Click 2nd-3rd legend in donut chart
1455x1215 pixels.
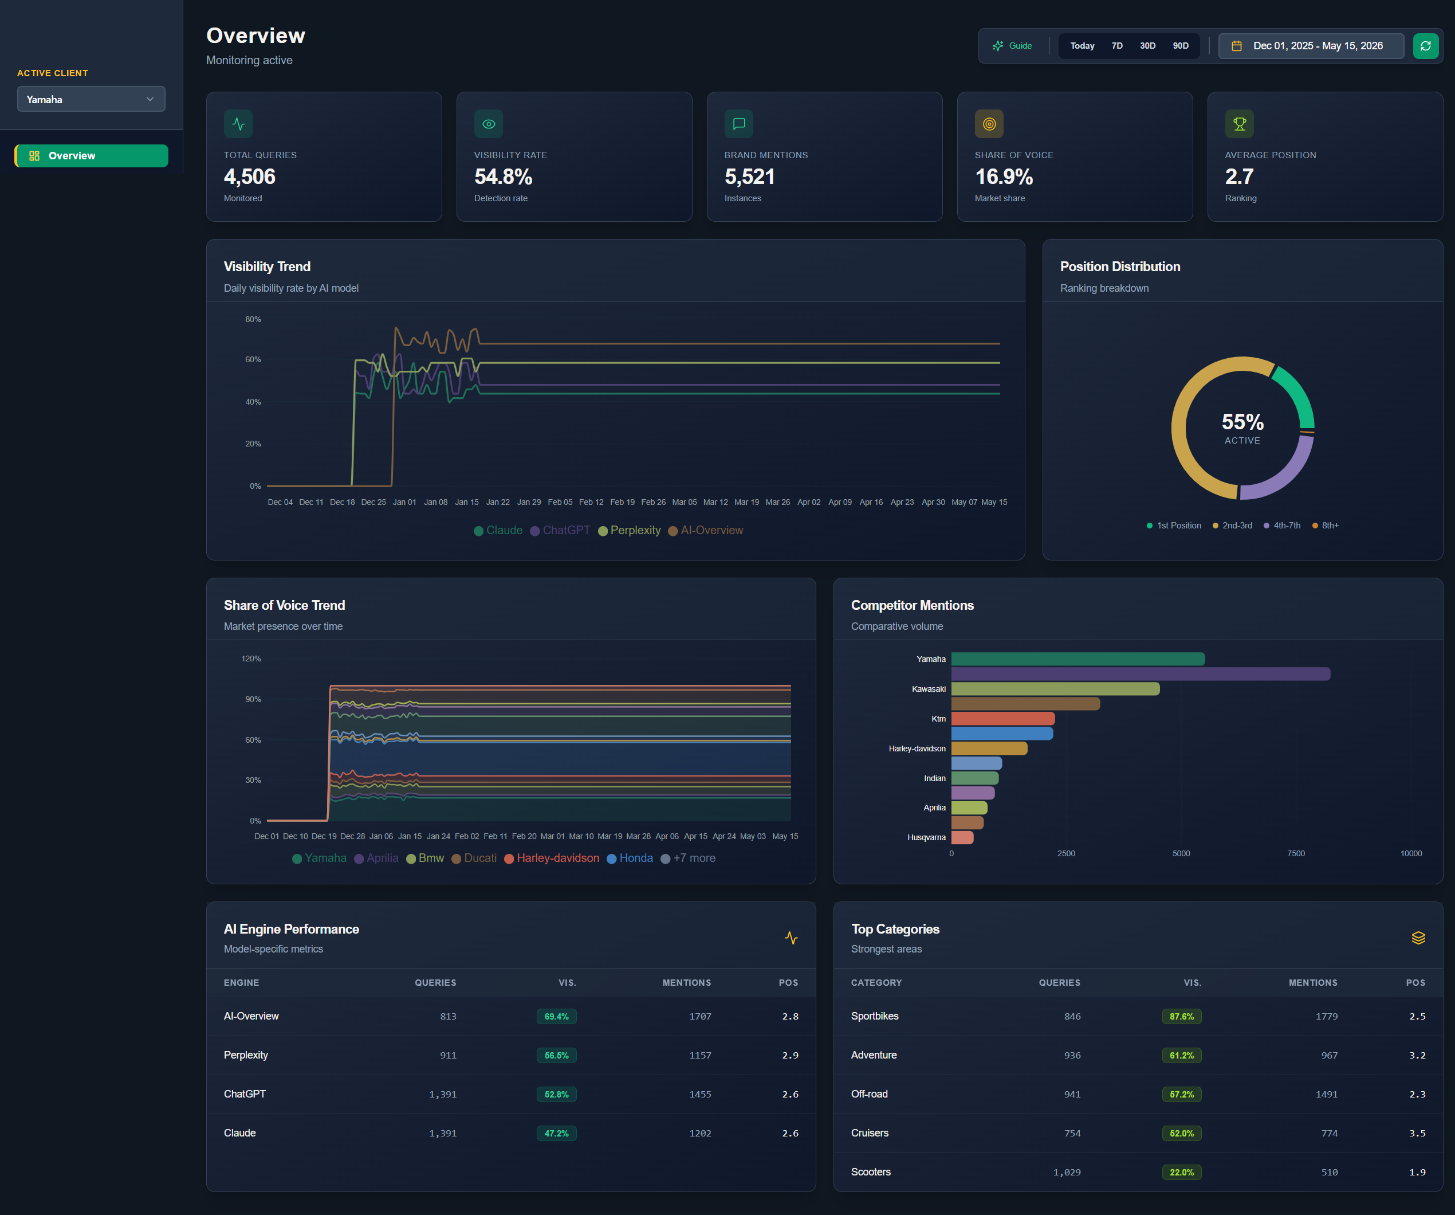pos(1232,526)
